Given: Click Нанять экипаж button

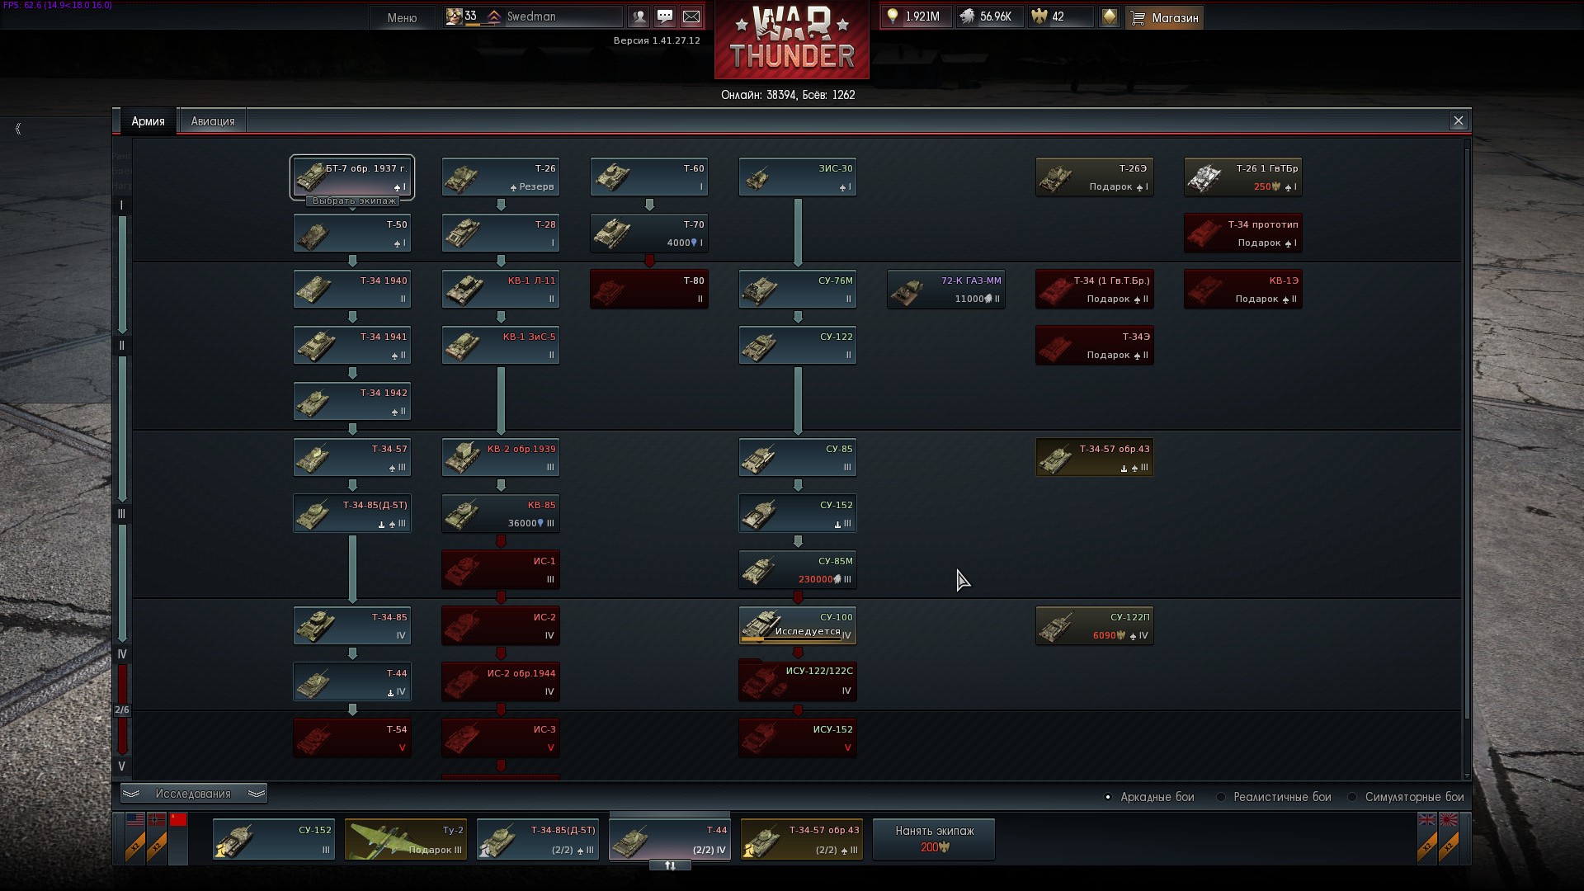Looking at the screenshot, I should pos(934,838).
